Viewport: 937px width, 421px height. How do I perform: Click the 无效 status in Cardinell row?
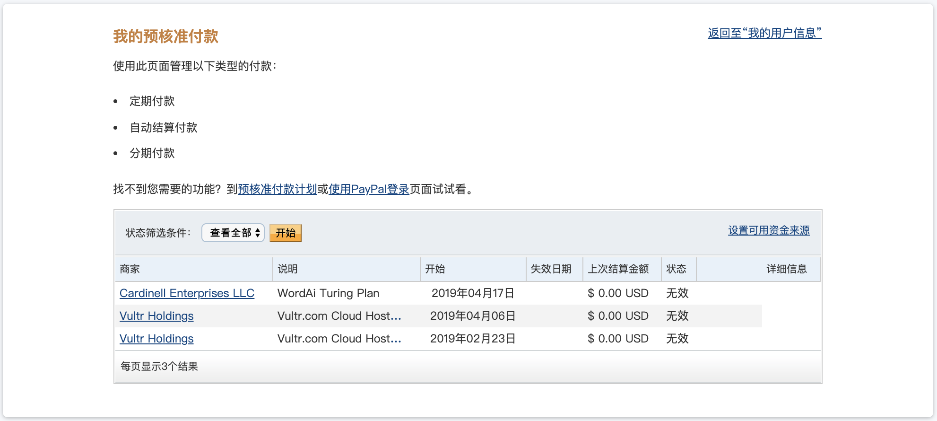(677, 293)
